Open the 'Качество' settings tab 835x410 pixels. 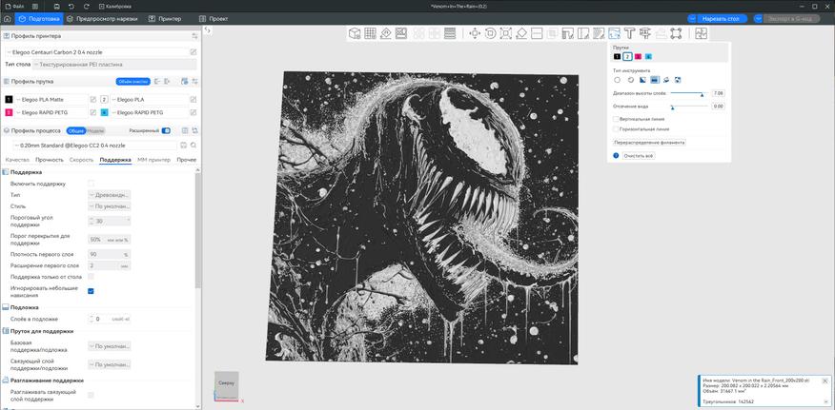tap(17, 160)
